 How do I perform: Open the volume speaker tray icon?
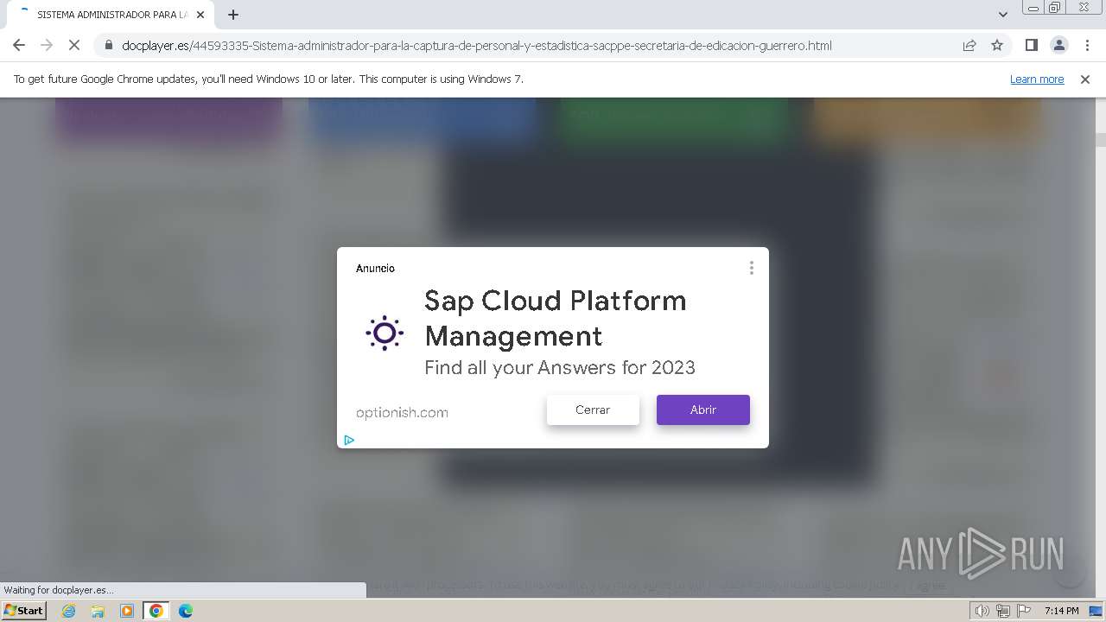click(982, 611)
